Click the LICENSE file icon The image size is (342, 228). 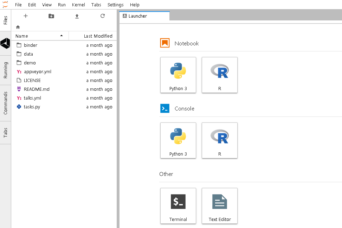(x=19, y=80)
